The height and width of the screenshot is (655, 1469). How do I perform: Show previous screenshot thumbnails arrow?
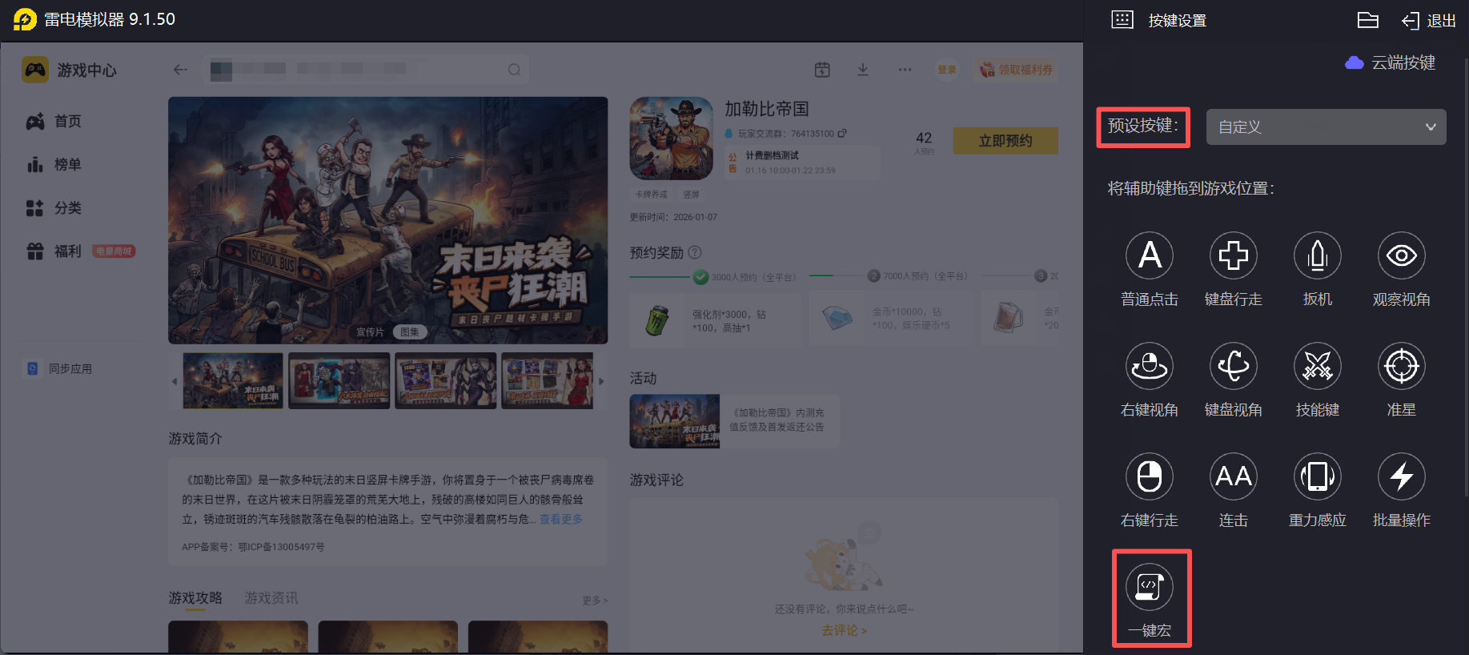(x=175, y=381)
